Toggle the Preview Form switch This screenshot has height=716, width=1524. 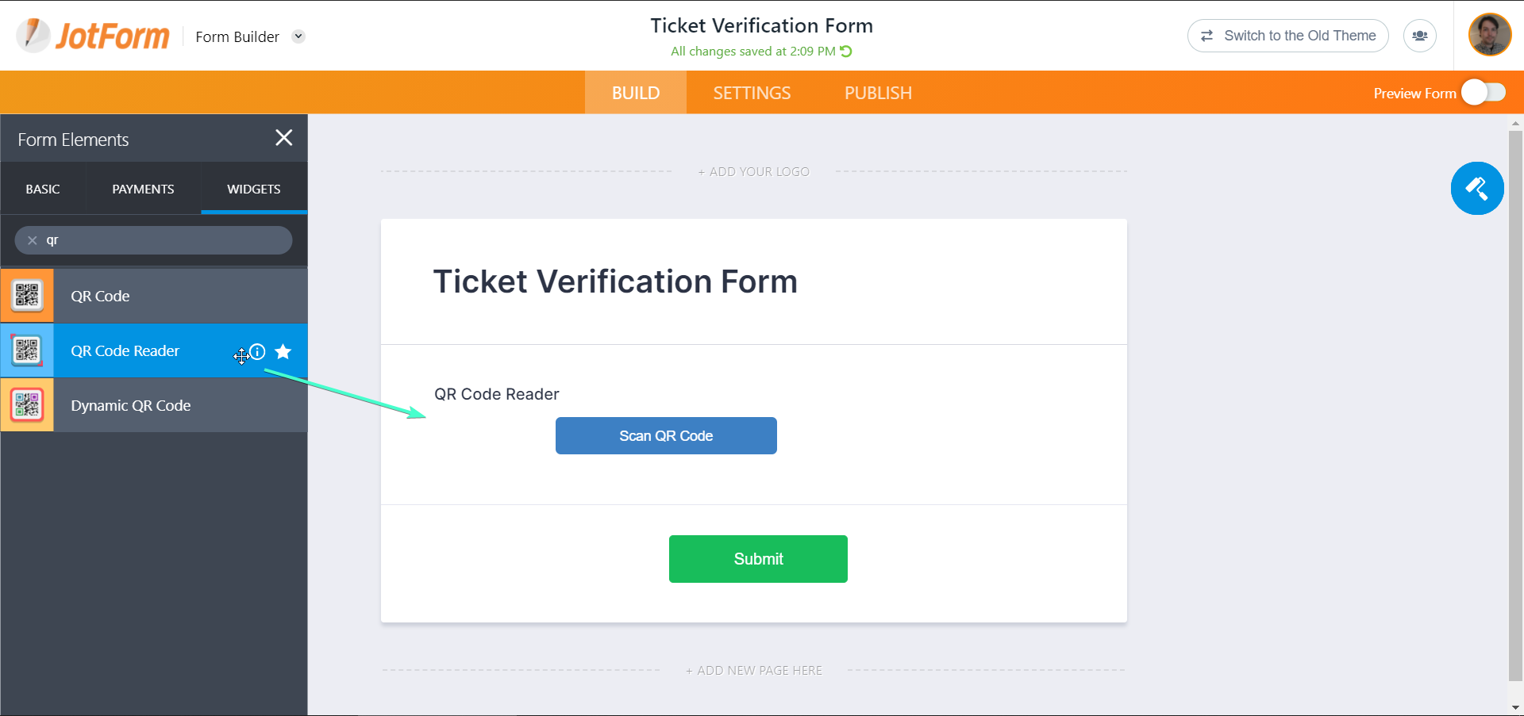[x=1484, y=93]
